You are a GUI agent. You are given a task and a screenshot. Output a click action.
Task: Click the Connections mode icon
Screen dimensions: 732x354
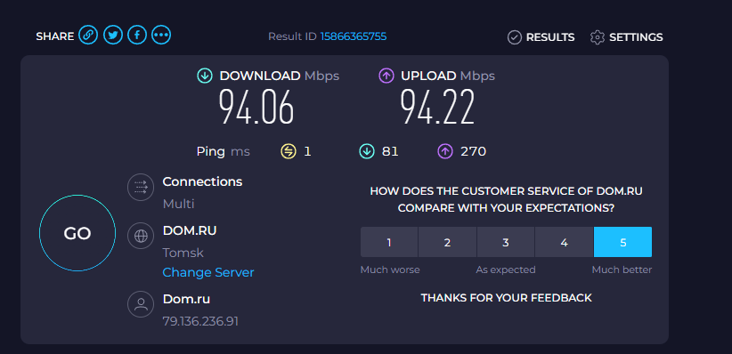click(x=141, y=188)
